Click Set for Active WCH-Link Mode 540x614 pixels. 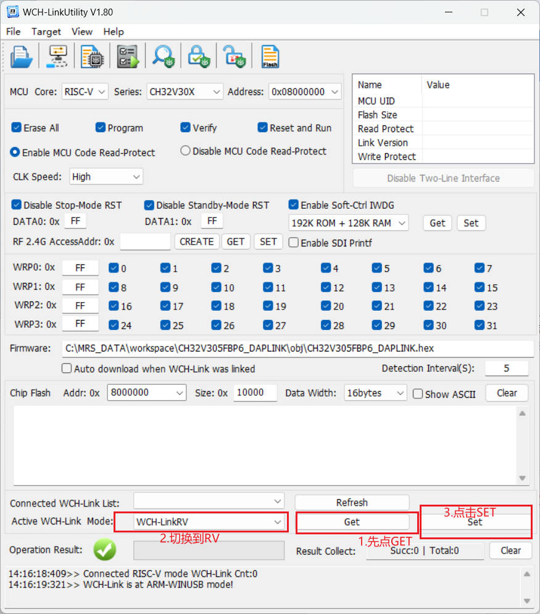[475, 522]
